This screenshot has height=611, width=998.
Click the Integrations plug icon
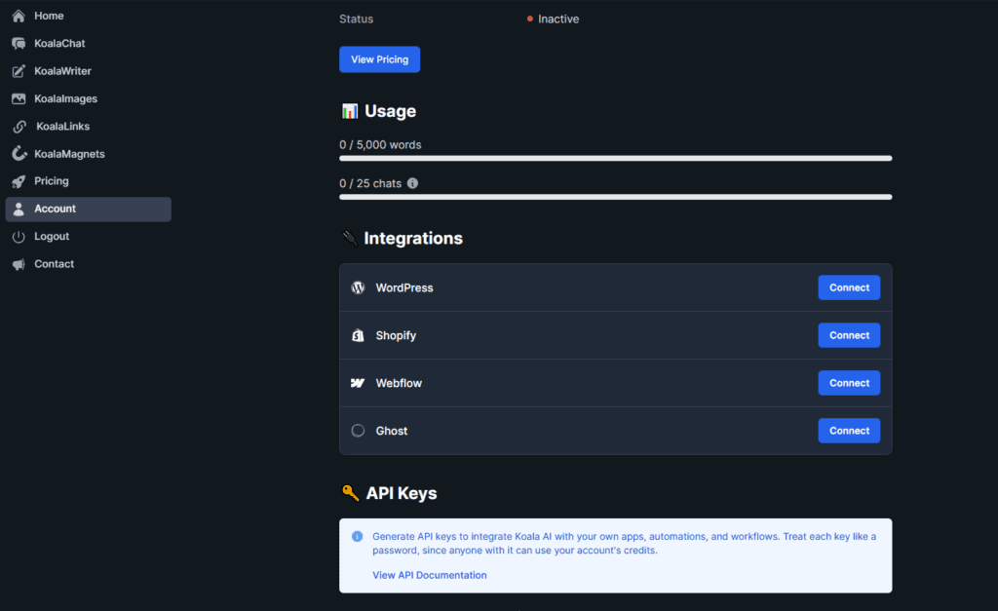(x=350, y=238)
